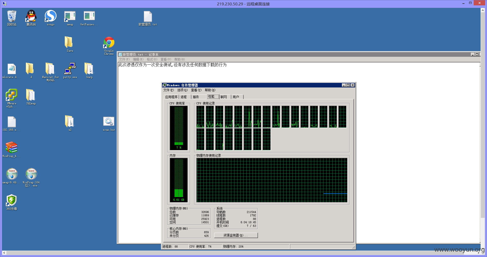Open Notepad 帮助(H) menu
Image resolution: width=487 pixels, height=257 pixels.
180,59
